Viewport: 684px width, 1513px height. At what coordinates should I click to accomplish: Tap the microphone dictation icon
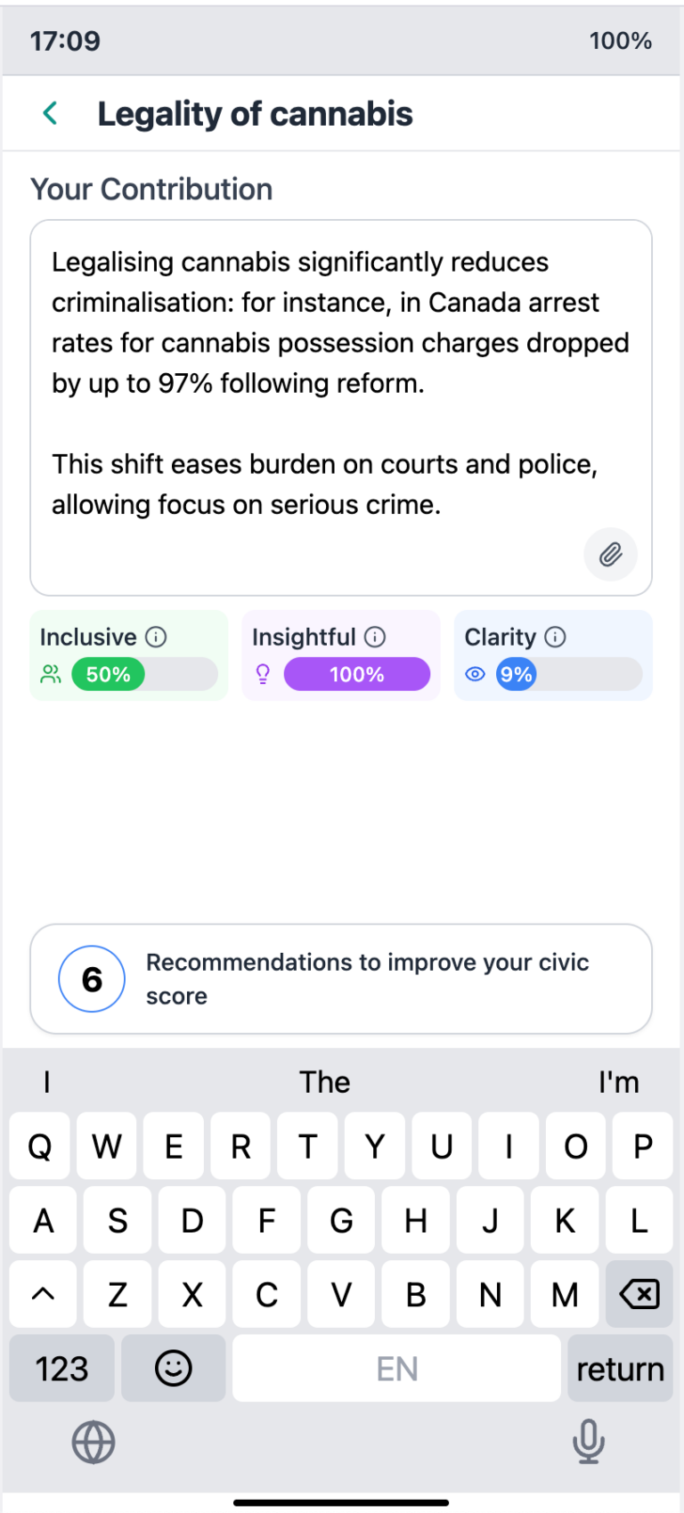pyautogui.click(x=588, y=1442)
